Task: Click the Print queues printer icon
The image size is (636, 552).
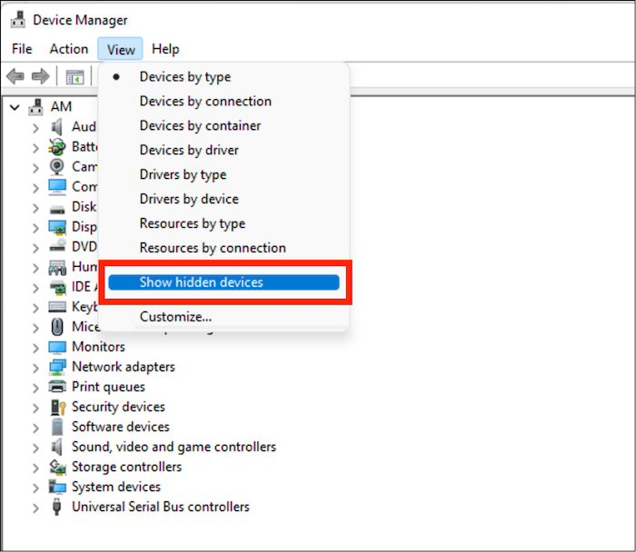Action: tap(56, 387)
